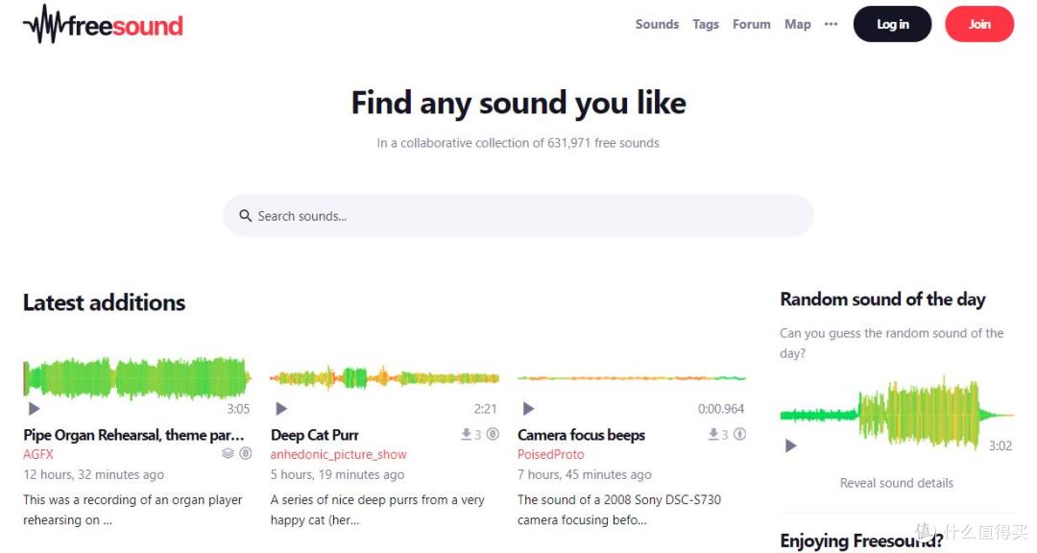
Task: Open user profile anhedonic_picture_show
Action: pos(338,454)
